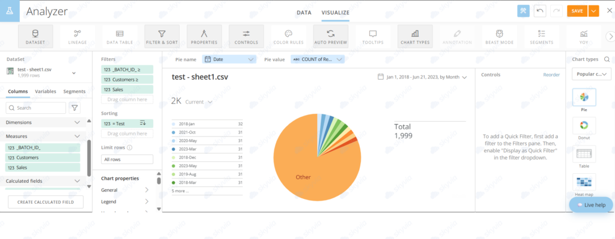Click the 2023-Mar legend color dot

[x=174, y=149]
